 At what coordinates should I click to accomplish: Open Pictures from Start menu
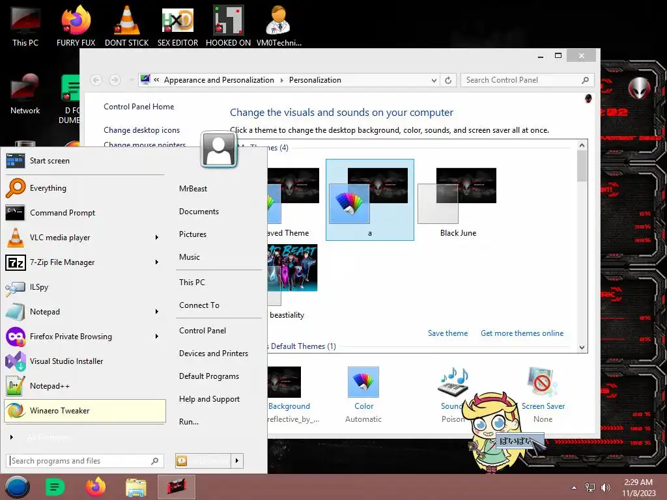click(x=193, y=234)
